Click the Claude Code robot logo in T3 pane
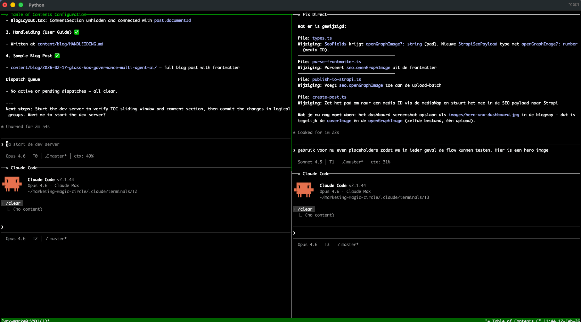This screenshot has height=322, width=581. click(304, 190)
